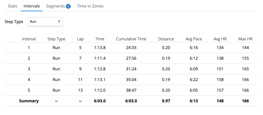This screenshot has width=263, height=115.
Task: Click the Cumulative Time column header
Action: (131, 39)
